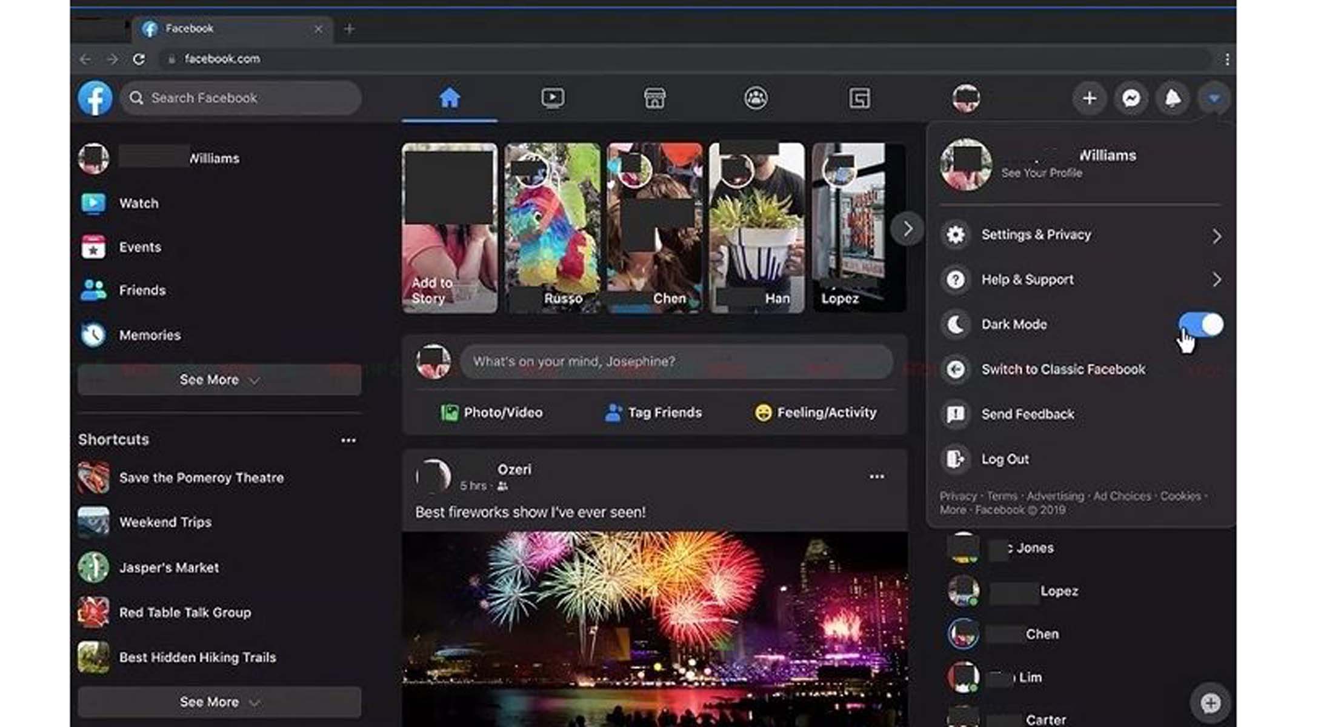The image size is (1318, 727).
Task: Click the Feeling/Activity button
Action: coord(816,413)
